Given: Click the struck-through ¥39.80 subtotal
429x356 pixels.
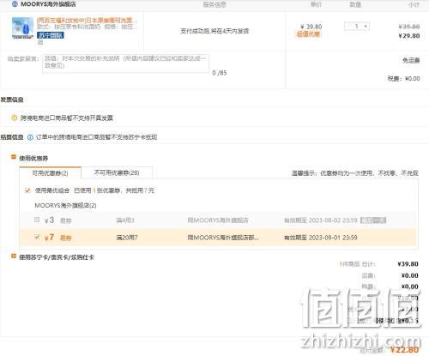Looking at the screenshot, I should [x=409, y=27].
